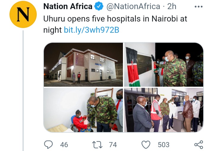Click the 74 retweets count
The height and width of the screenshot is (151, 213).
(113, 145)
